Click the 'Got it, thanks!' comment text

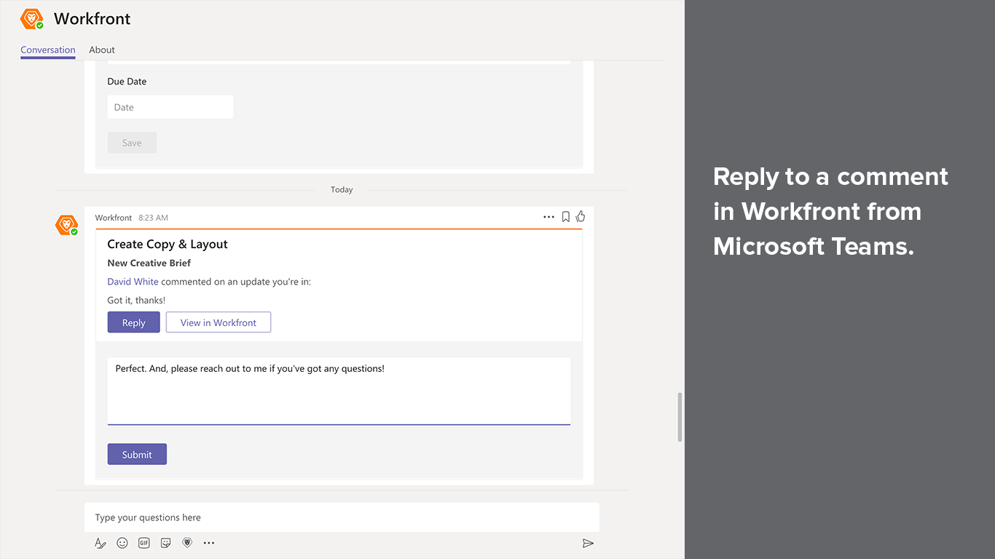tap(136, 301)
